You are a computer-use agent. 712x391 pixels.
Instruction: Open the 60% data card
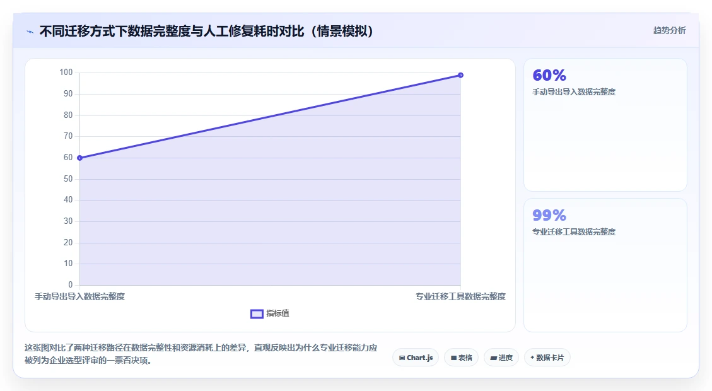605,125
